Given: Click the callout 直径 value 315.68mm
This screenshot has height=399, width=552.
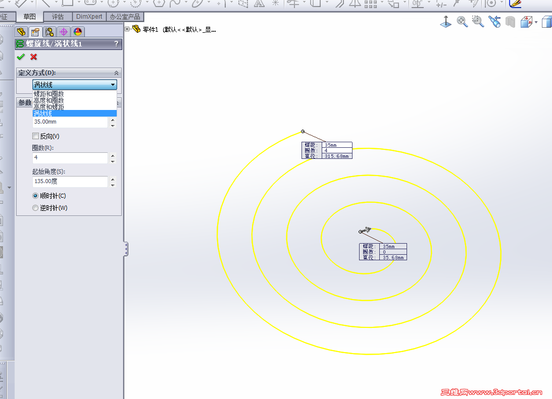Looking at the screenshot, I should (x=336, y=156).
